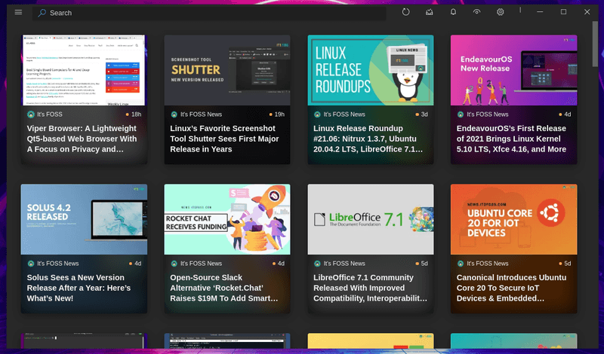
Task: Open EndeavourOS New Release thumbnail
Action: tap(514, 70)
